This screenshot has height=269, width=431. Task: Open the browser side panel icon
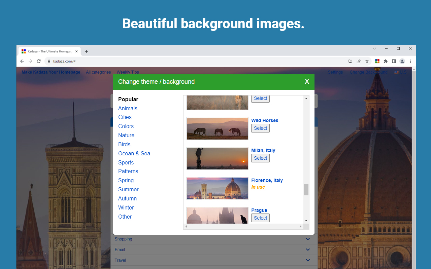tap(394, 61)
